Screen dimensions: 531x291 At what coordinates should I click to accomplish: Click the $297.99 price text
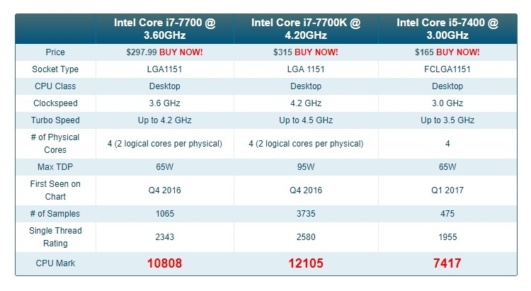pos(142,52)
